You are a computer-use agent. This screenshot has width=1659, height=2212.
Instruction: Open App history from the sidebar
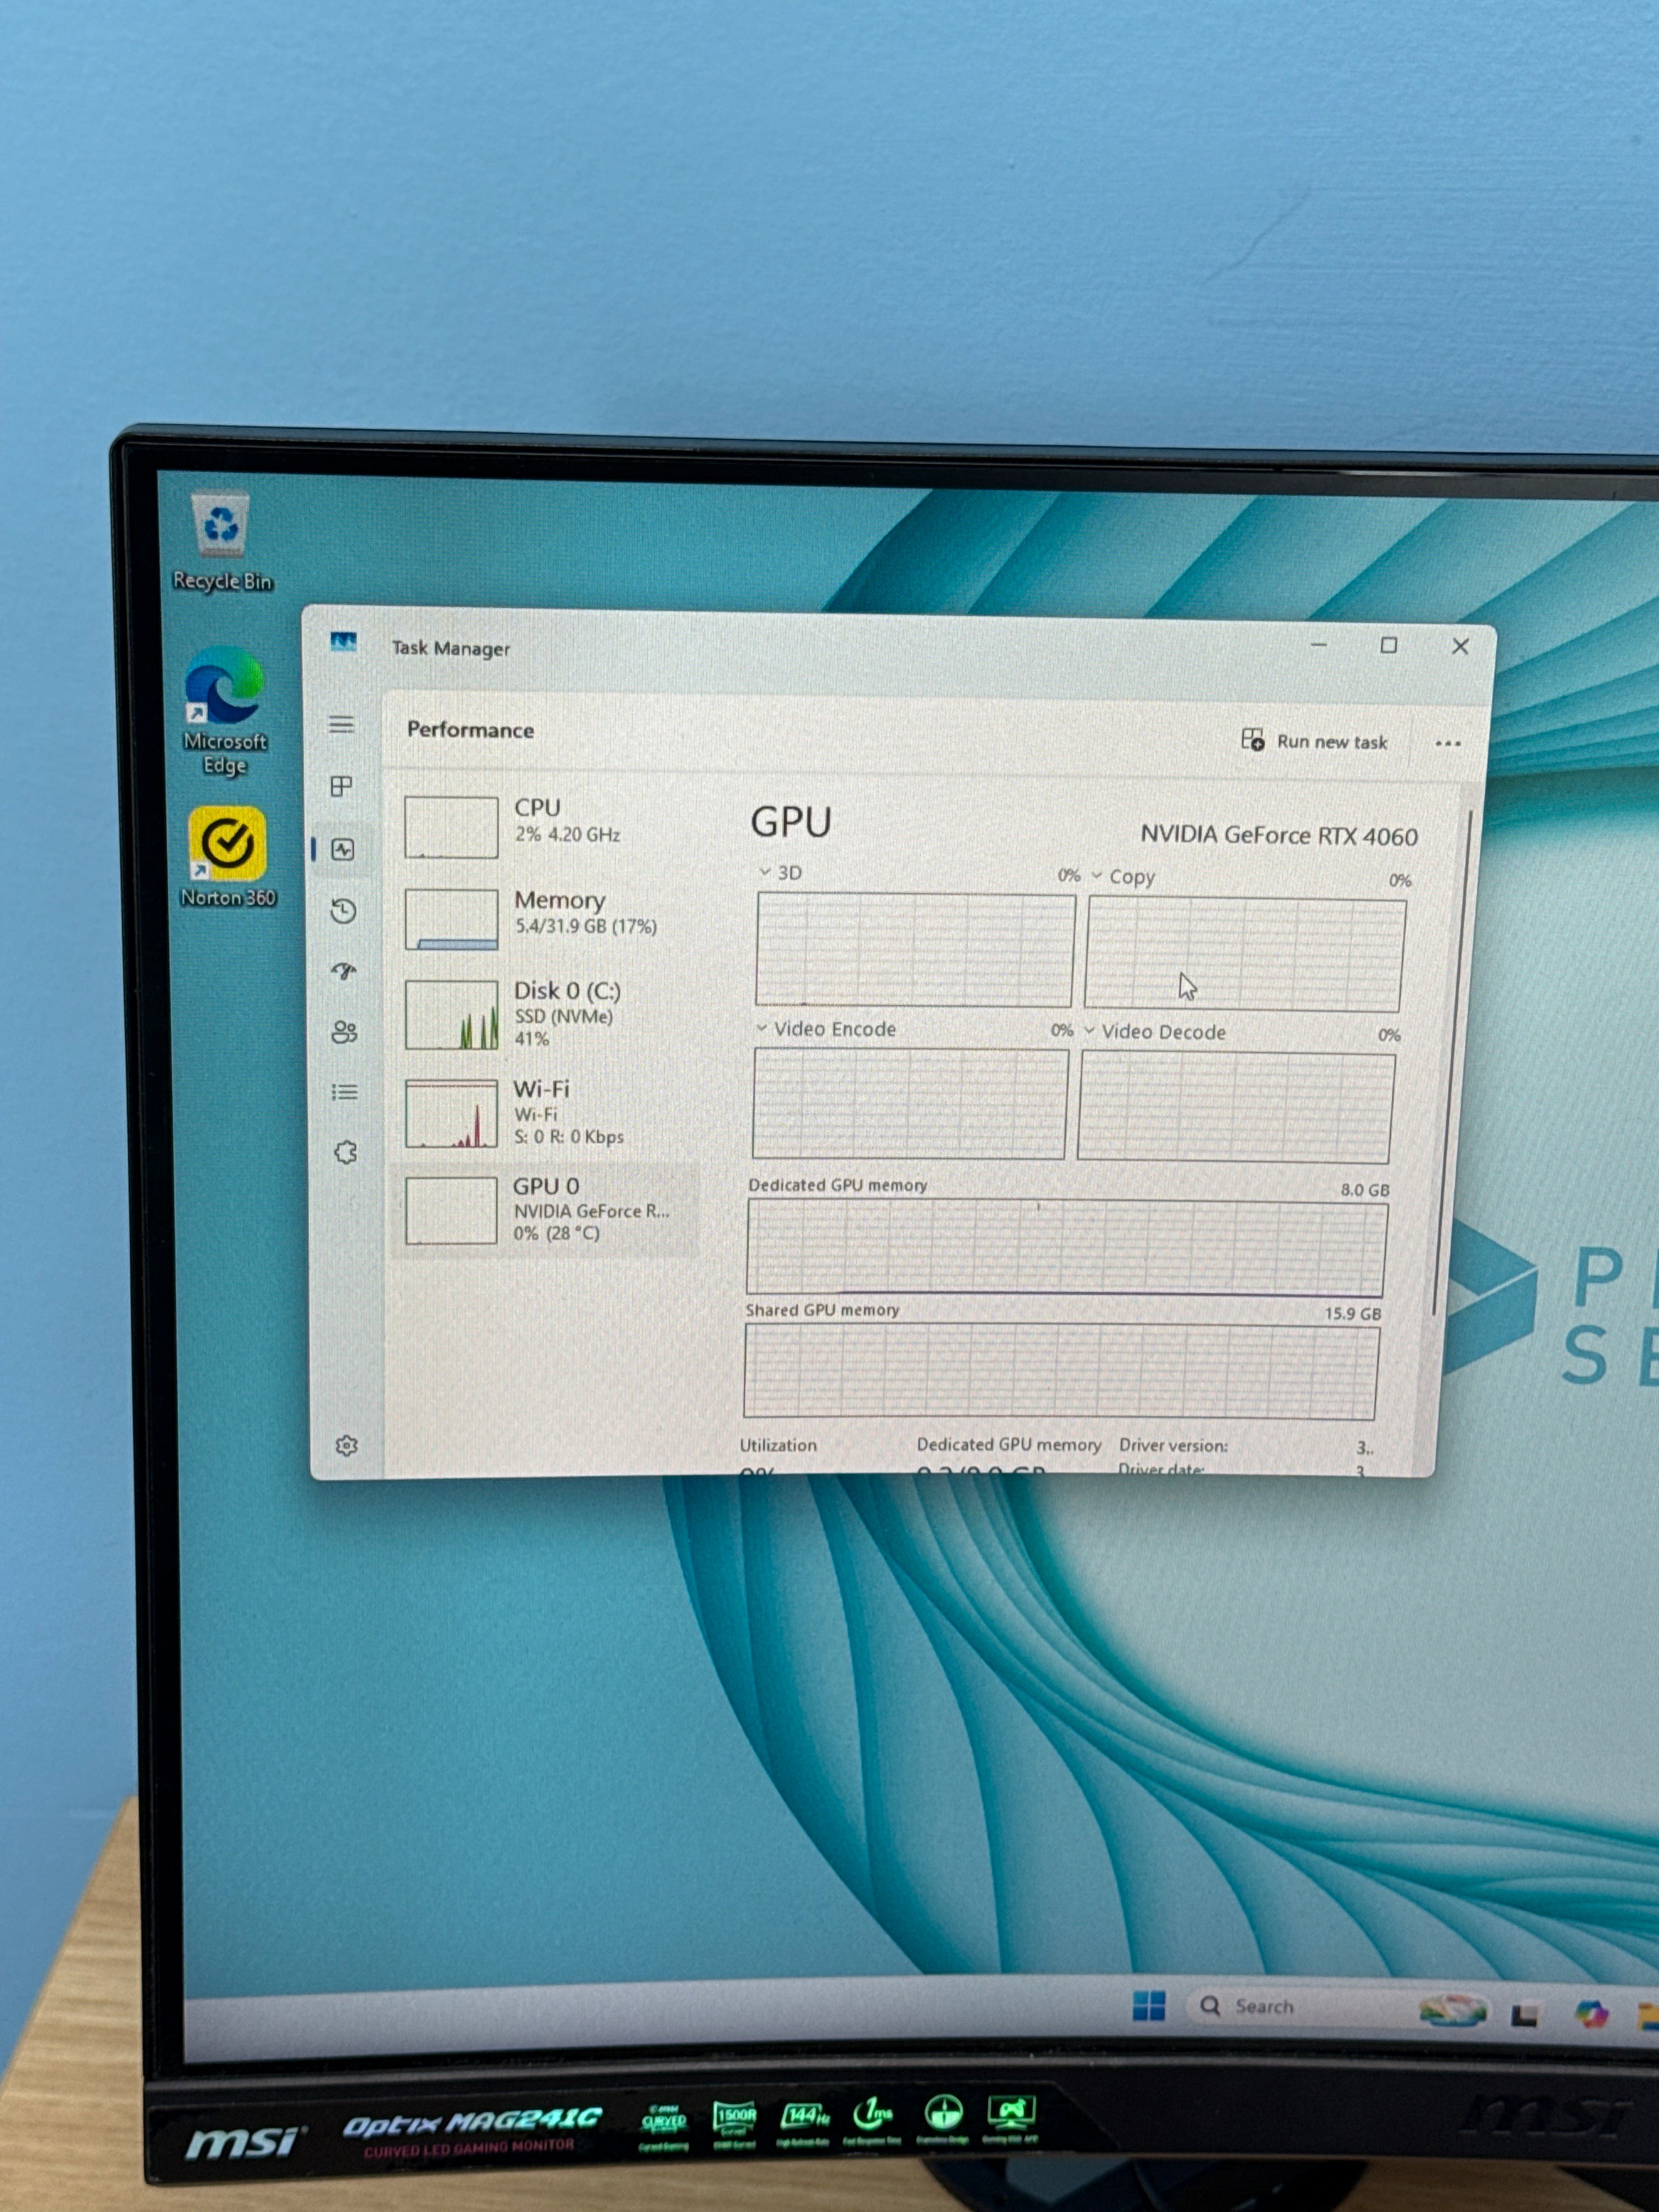[343, 910]
